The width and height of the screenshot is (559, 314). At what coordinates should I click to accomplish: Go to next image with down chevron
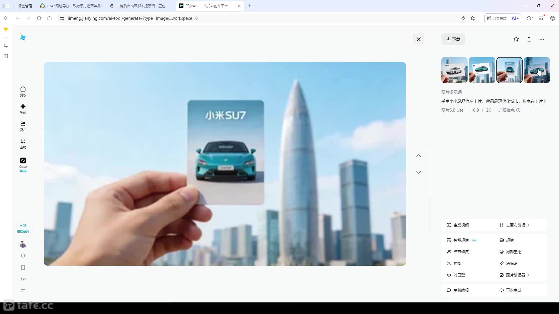419,172
